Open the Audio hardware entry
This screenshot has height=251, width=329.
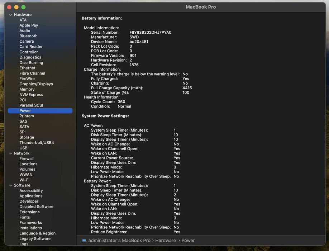(25, 30)
